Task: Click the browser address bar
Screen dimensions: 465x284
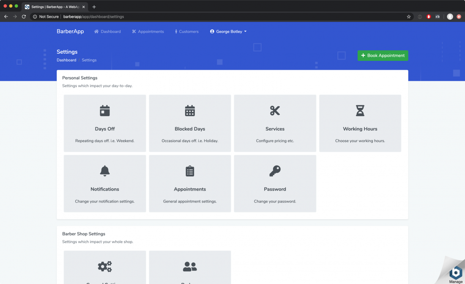Action: pos(127,16)
